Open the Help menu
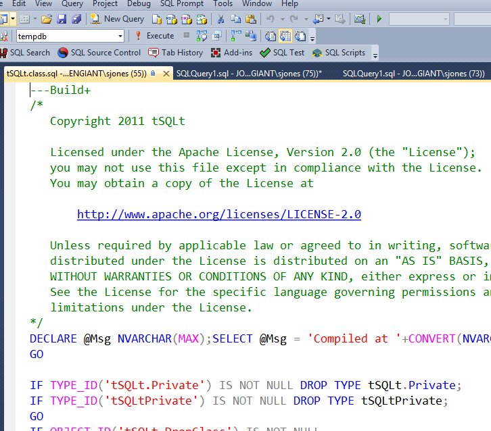The image size is (491, 431). point(289,4)
